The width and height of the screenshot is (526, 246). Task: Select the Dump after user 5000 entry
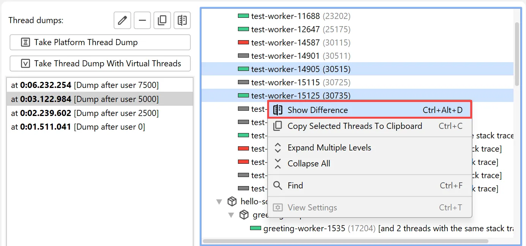pyautogui.click(x=100, y=99)
